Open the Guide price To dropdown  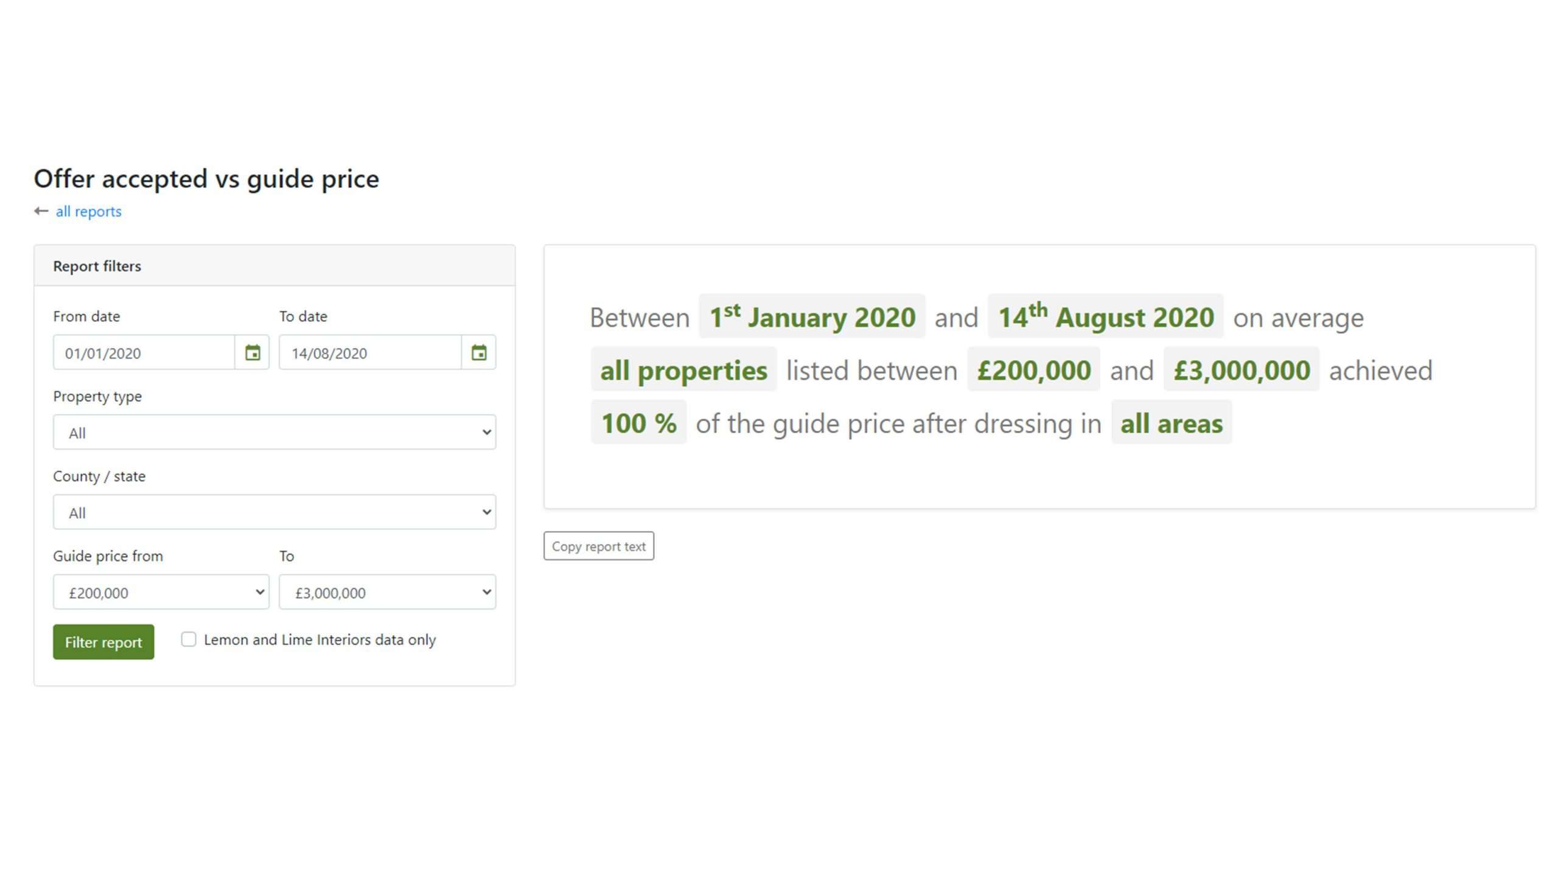pyautogui.click(x=388, y=592)
